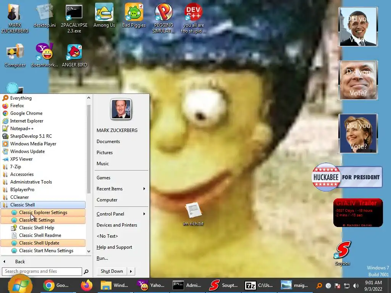Expand the 7-Zip program folder
391x293 pixels.
click(x=43, y=167)
